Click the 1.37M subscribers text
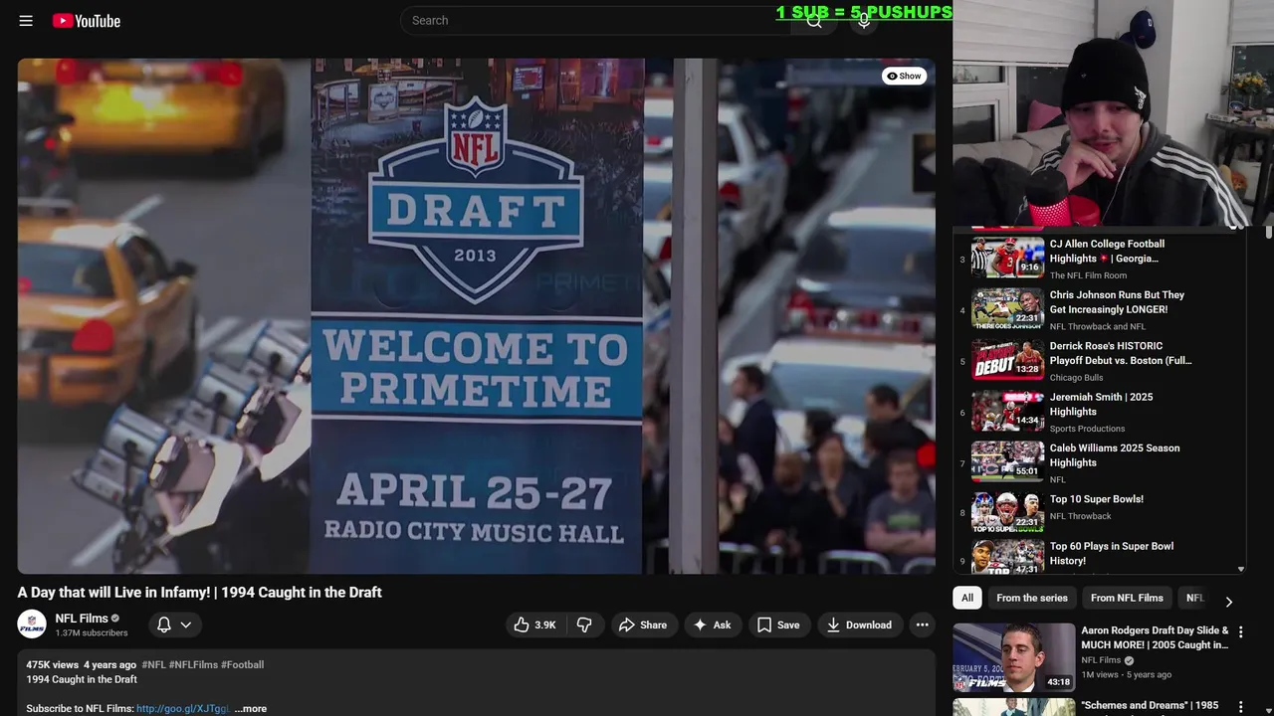The width and height of the screenshot is (1274, 716). pyautogui.click(x=92, y=633)
